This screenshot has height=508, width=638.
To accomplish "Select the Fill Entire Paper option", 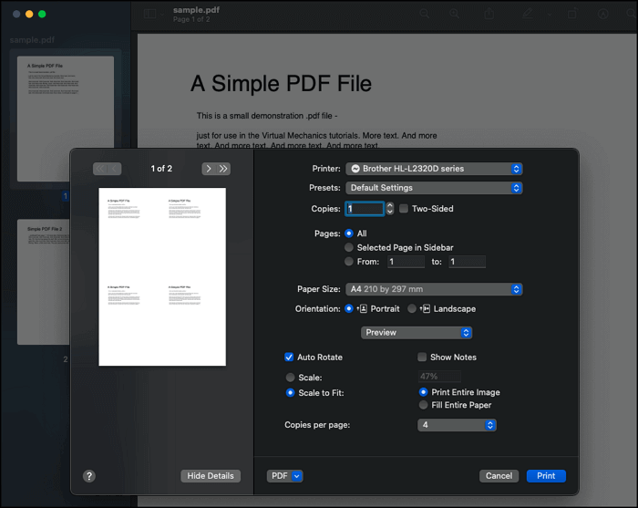I will pyautogui.click(x=423, y=405).
